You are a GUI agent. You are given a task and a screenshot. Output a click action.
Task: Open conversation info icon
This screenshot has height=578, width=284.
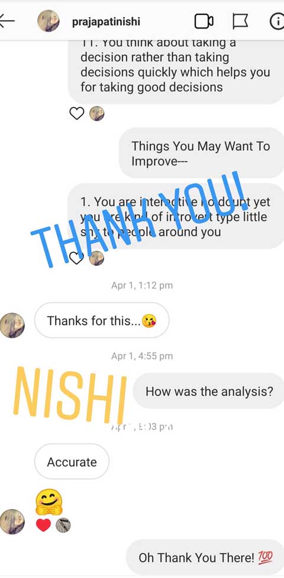point(277,21)
